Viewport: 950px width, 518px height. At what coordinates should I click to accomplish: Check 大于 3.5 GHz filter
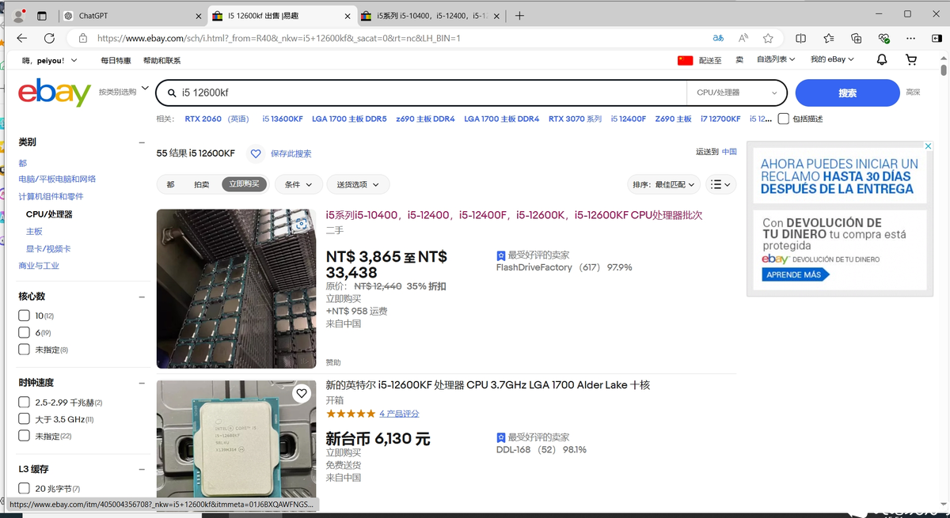pyautogui.click(x=24, y=419)
